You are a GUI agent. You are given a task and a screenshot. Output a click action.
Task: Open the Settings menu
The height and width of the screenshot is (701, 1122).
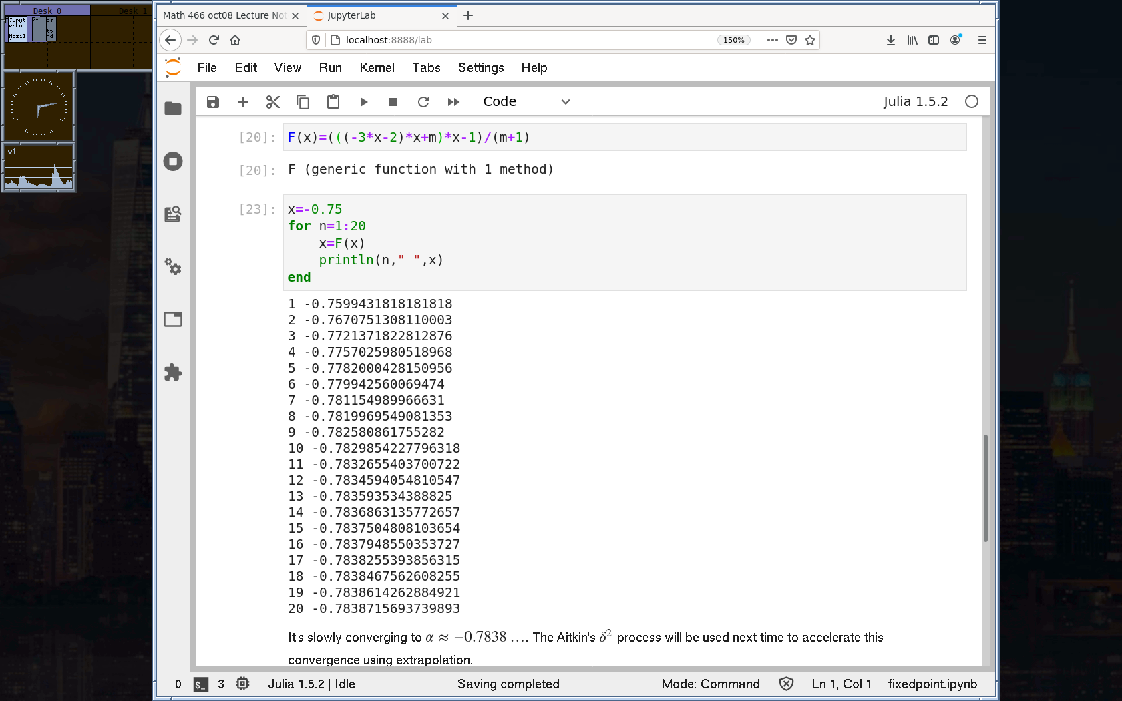pyautogui.click(x=480, y=68)
